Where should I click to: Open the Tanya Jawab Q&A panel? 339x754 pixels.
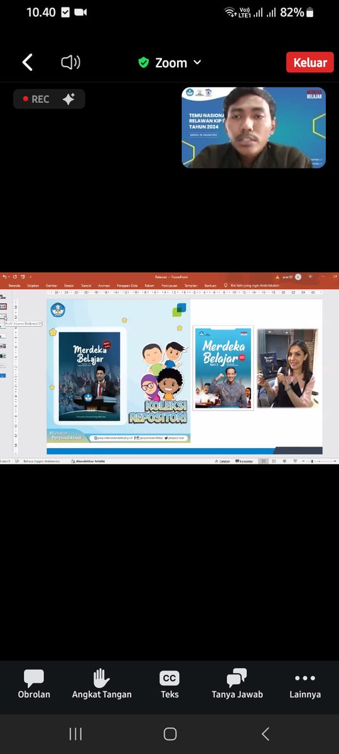(x=237, y=684)
